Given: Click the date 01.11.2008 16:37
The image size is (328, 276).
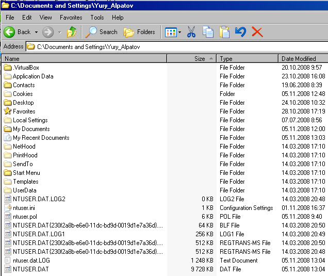Looking at the screenshot, I should [303, 207].
